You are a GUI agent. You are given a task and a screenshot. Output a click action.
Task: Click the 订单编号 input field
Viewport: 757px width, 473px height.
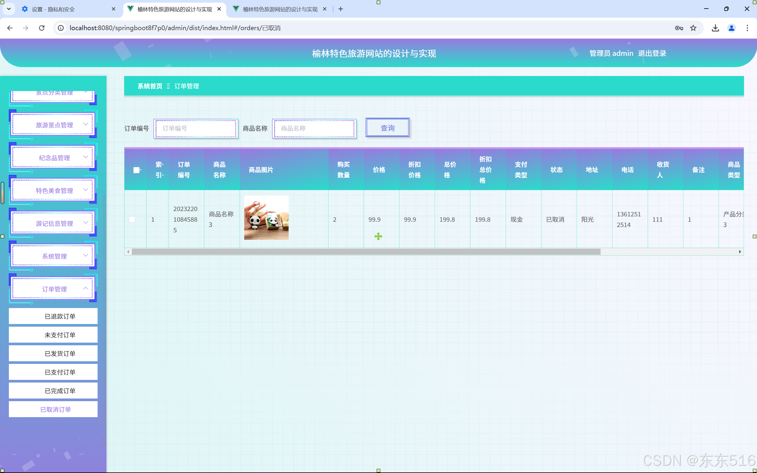(196, 128)
